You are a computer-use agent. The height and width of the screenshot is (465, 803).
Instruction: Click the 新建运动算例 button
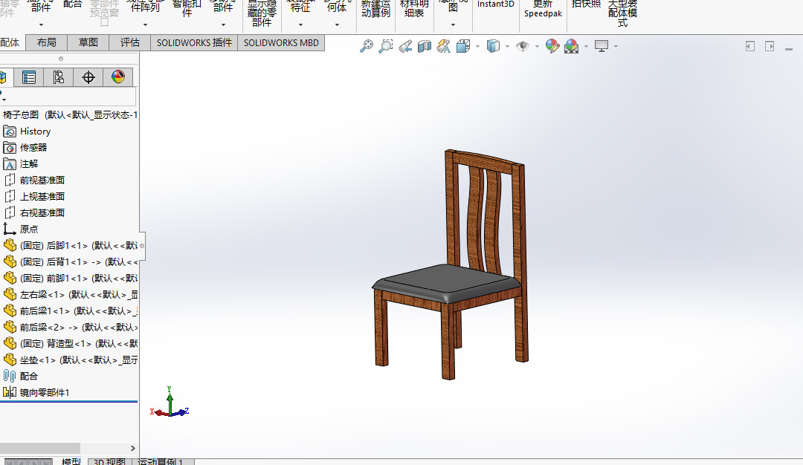(375, 9)
